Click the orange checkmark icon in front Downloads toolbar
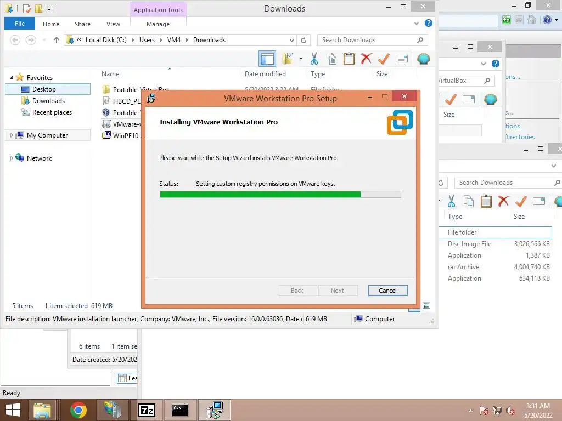The image size is (562, 421). point(384,59)
